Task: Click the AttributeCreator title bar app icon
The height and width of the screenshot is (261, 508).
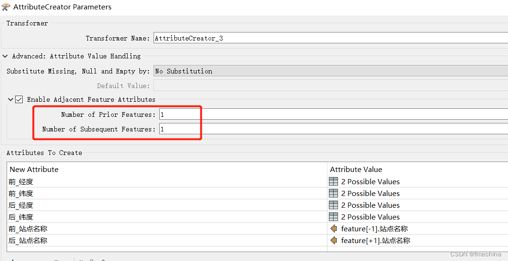Action: point(6,7)
